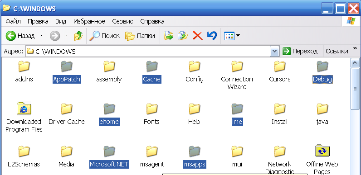Select the AppPatch folder icon
This screenshot has height=175, width=361.
(67, 66)
